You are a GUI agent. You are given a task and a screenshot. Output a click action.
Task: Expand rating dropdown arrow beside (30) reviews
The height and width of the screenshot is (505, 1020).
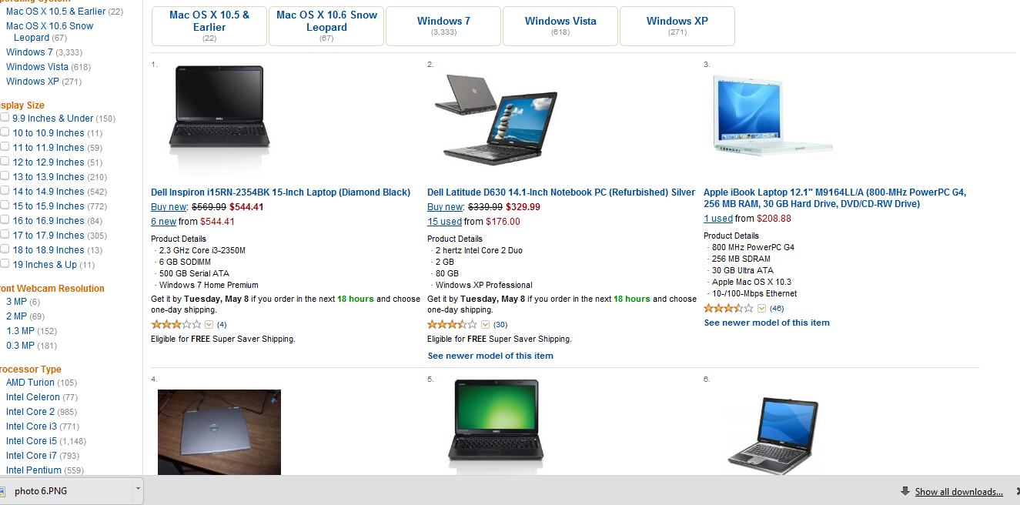click(486, 324)
